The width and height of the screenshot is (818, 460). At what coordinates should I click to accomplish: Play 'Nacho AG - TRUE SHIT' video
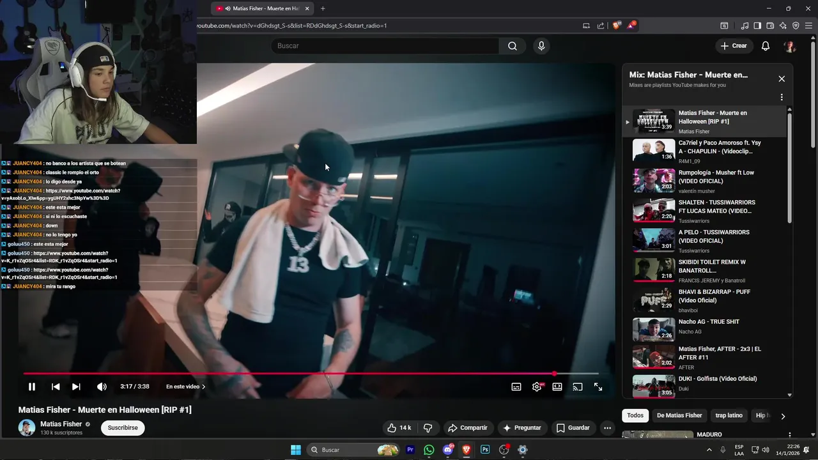point(704,330)
